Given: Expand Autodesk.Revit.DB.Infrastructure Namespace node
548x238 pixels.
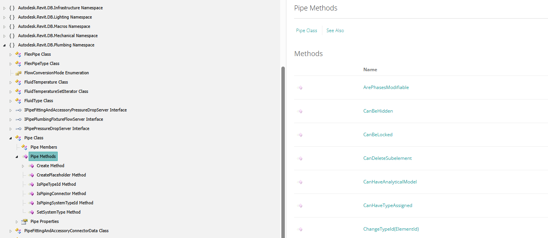Looking at the screenshot, I should 4,8.
